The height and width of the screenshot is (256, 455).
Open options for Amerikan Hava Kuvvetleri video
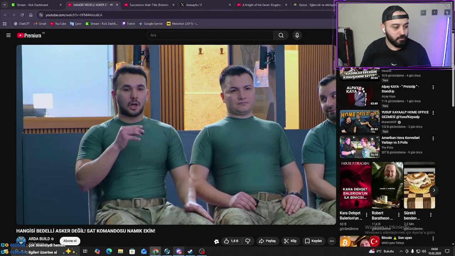(x=433, y=138)
